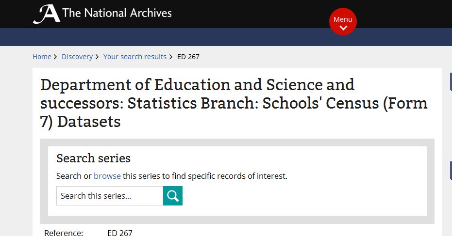Click the Schools' Census page title
Viewport: 452px width, 236px height.
(x=234, y=103)
